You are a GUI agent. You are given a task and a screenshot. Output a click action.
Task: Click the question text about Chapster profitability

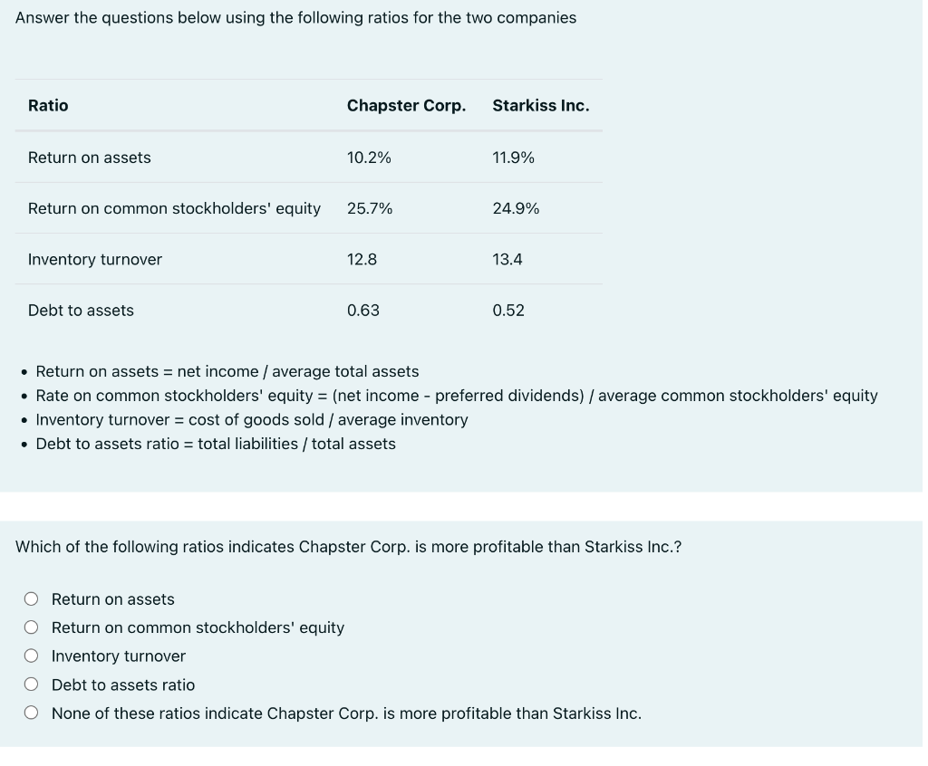coord(349,546)
